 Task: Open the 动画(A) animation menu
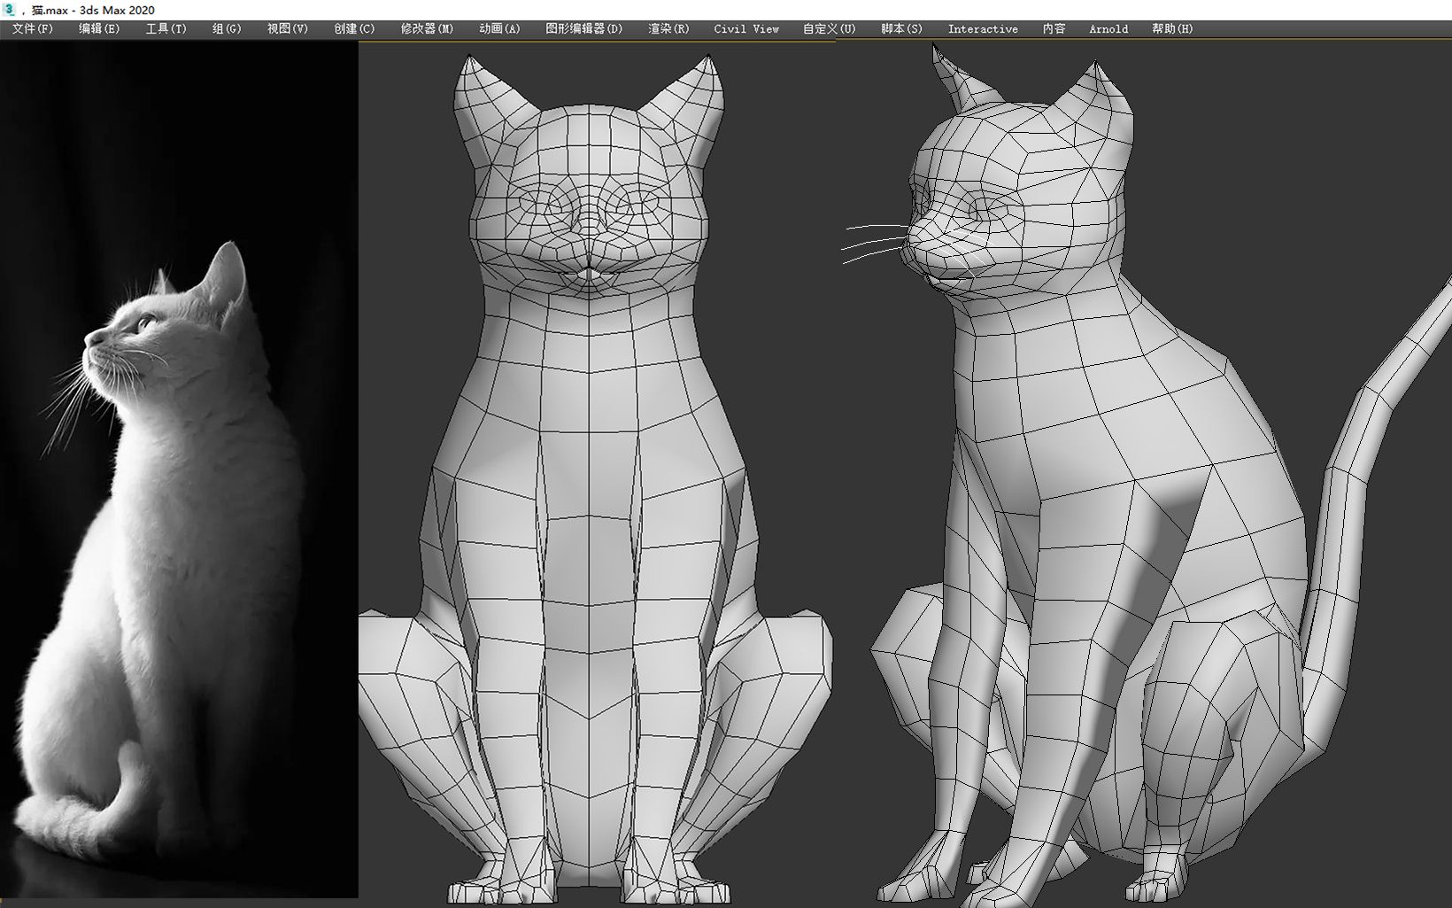[x=499, y=28]
